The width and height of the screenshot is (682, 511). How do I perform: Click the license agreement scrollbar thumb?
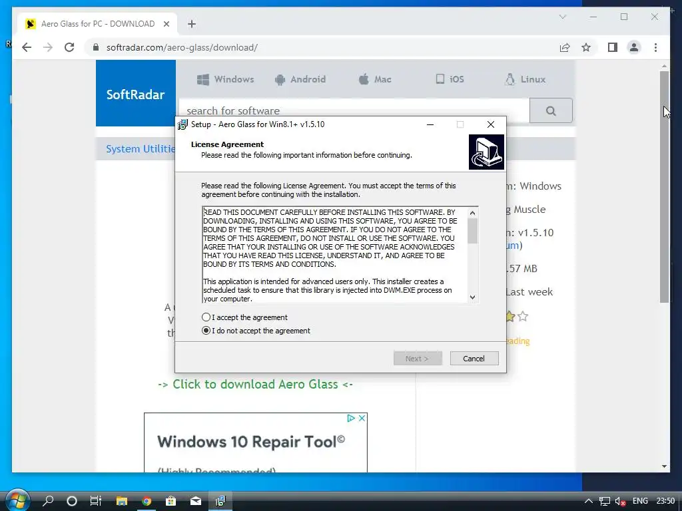click(472, 231)
